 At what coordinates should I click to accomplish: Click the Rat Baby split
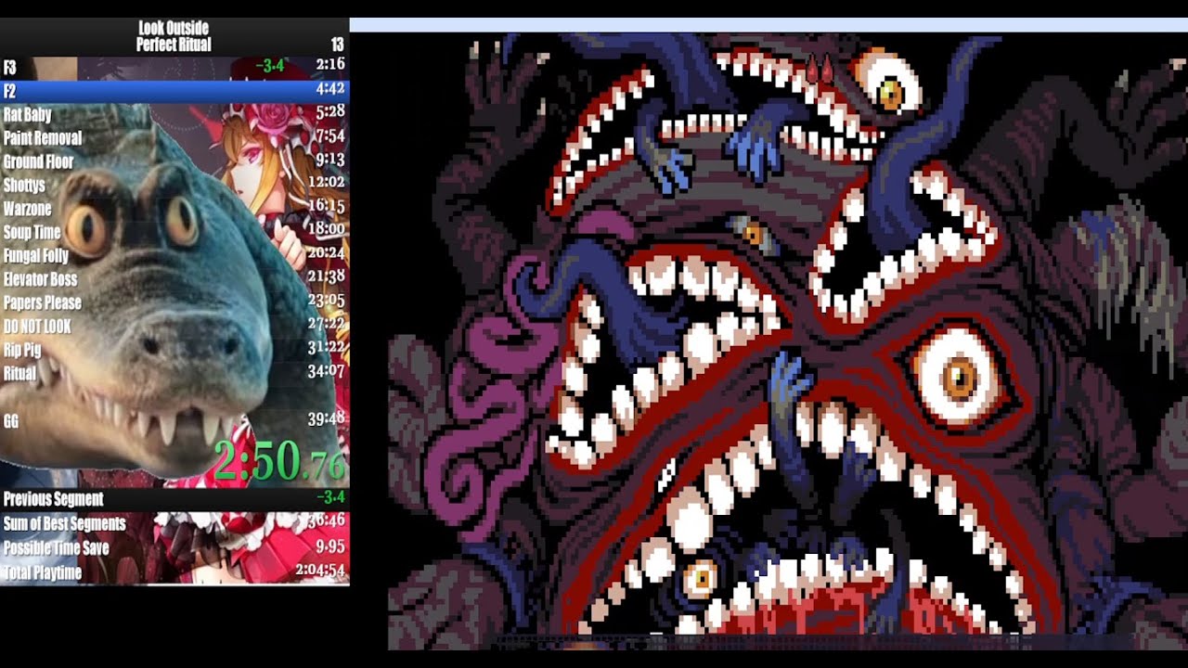click(174, 114)
